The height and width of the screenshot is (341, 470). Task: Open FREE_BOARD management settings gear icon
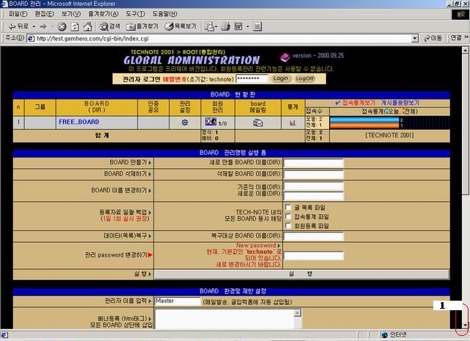click(184, 122)
